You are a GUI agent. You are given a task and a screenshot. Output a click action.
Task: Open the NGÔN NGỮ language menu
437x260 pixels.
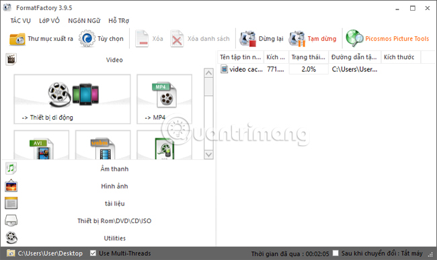click(84, 21)
